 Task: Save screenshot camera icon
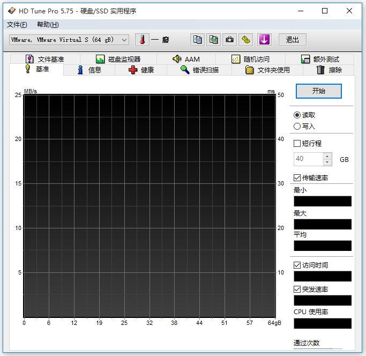click(230, 40)
